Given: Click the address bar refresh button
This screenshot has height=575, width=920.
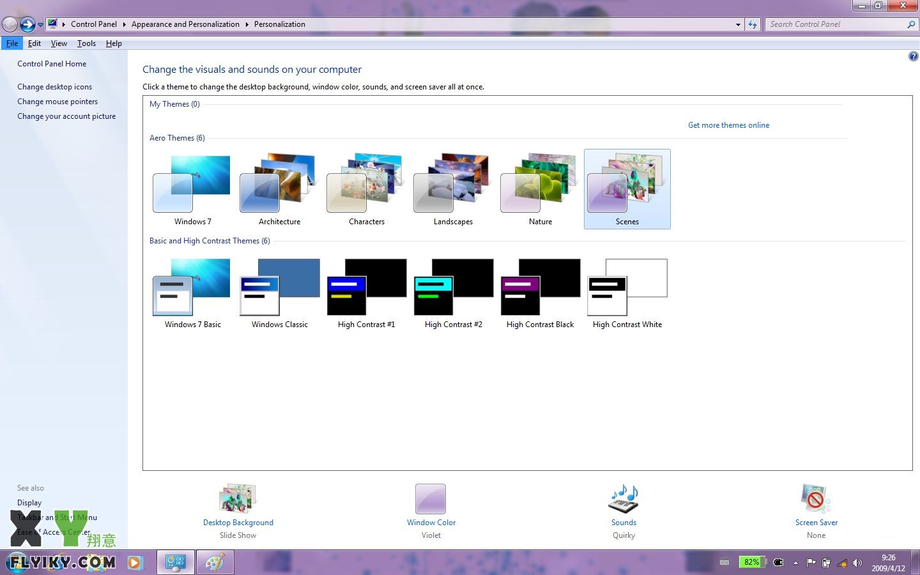Looking at the screenshot, I should click(753, 25).
